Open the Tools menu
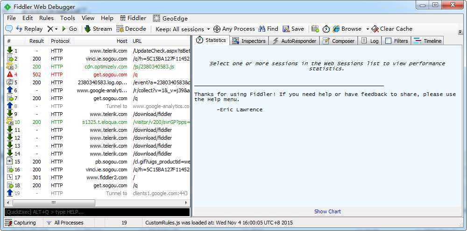 point(68,18)
